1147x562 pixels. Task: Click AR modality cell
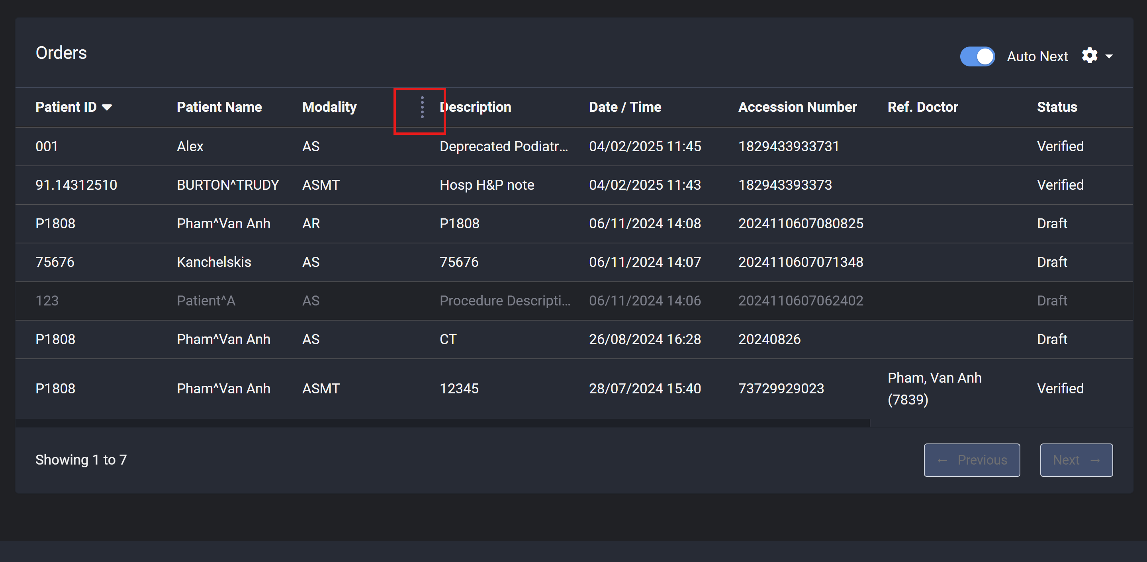point(311,224)
